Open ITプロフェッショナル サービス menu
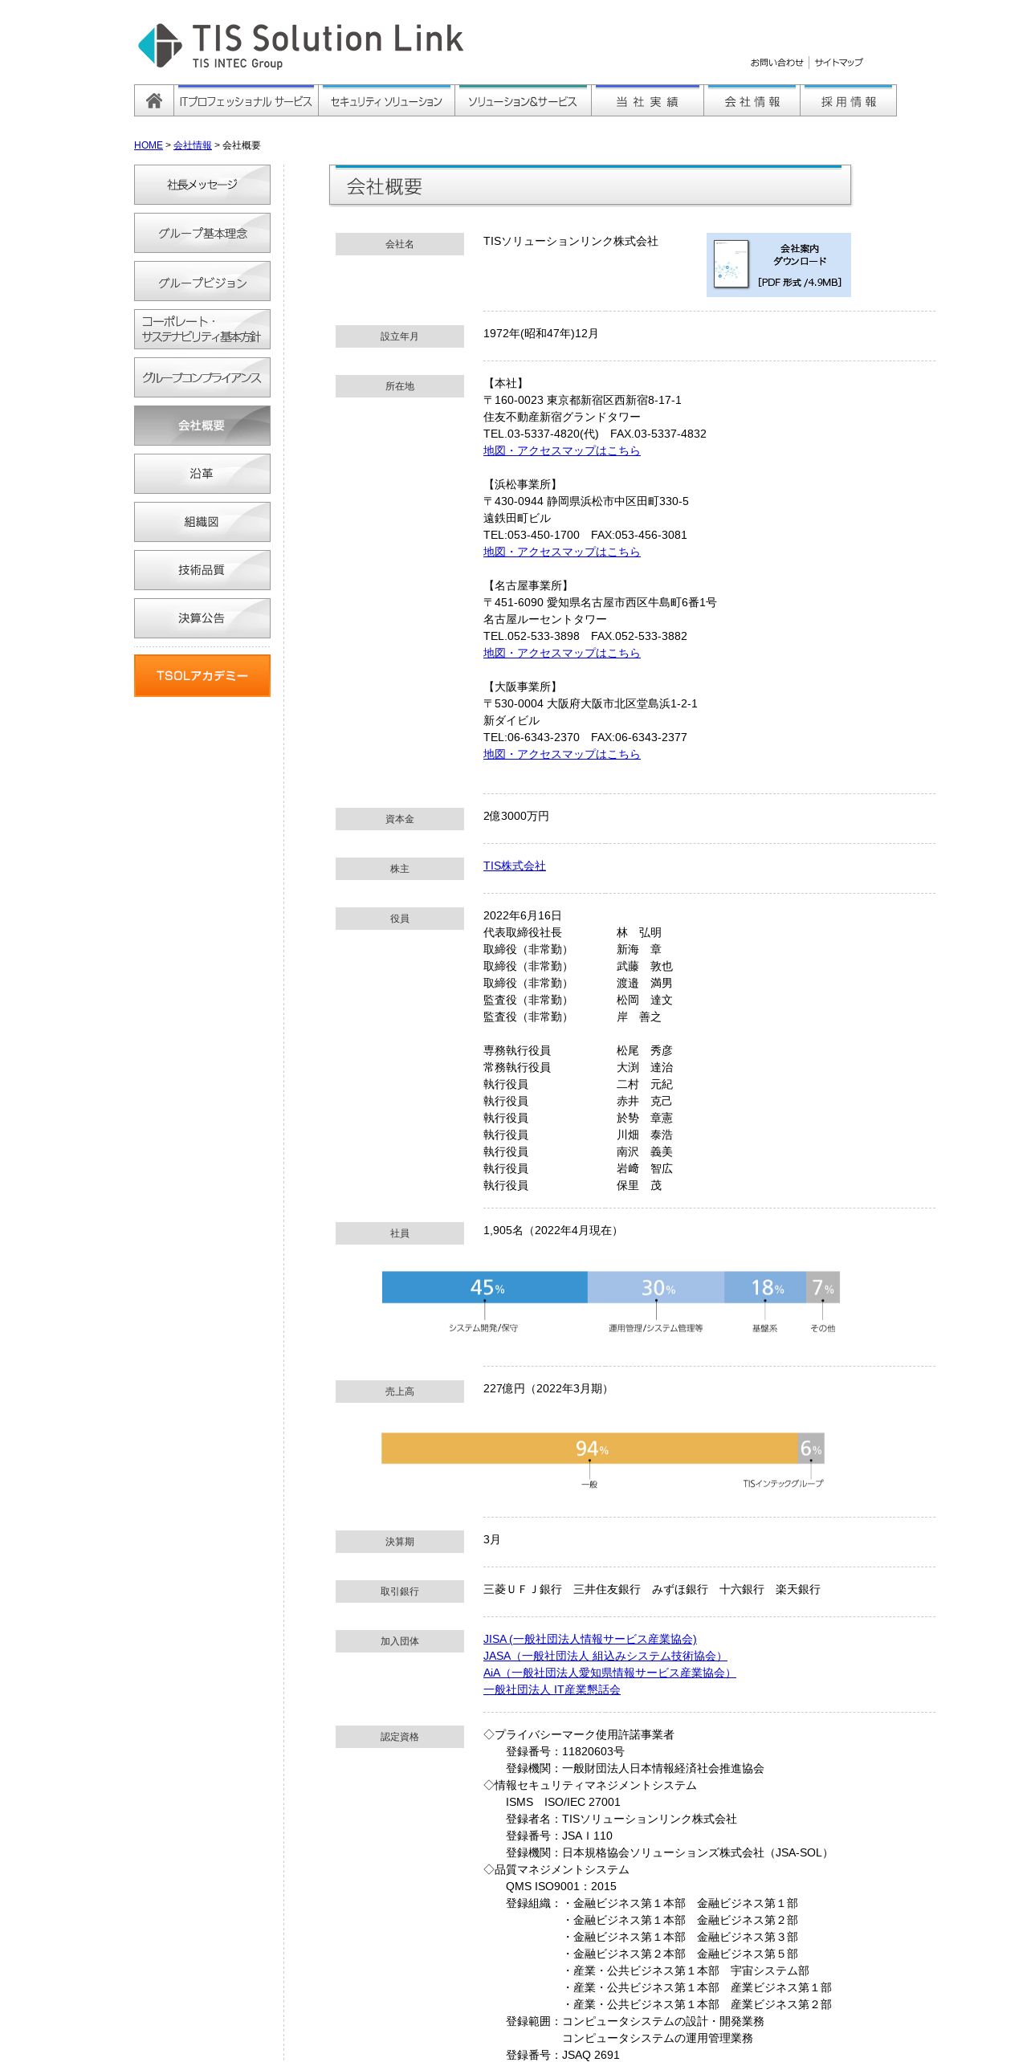 [x=246, y=101]
